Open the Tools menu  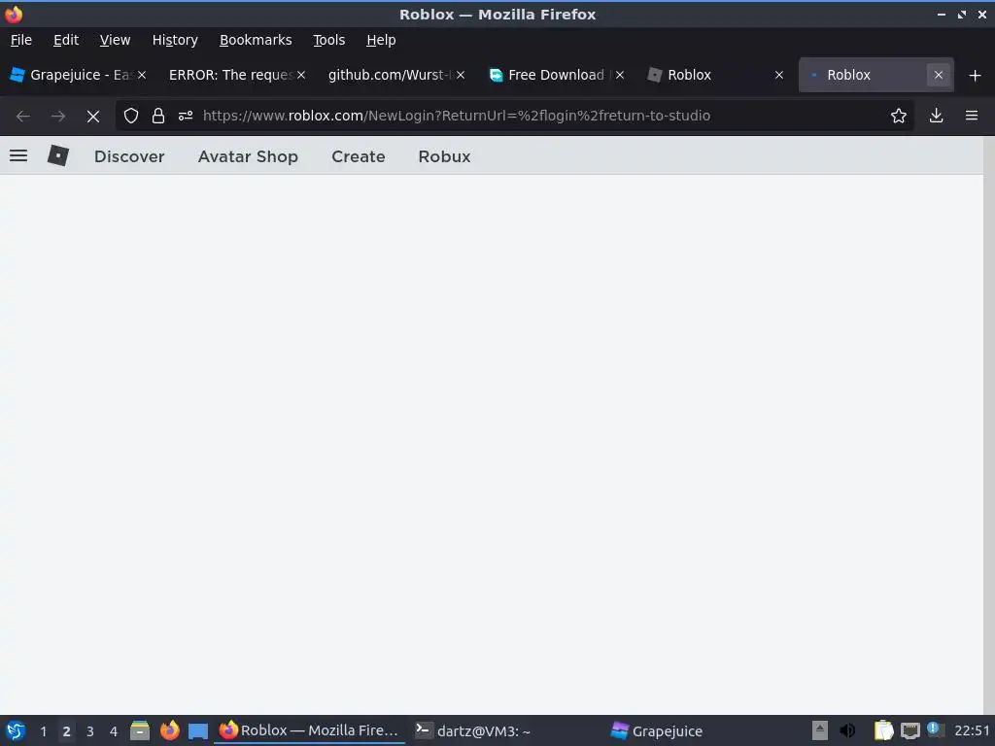328,40
